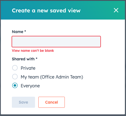The width and height of the screenshot is (126, 116).
Task: Click the View name can't be blank error
Action: tap(33, 51)
